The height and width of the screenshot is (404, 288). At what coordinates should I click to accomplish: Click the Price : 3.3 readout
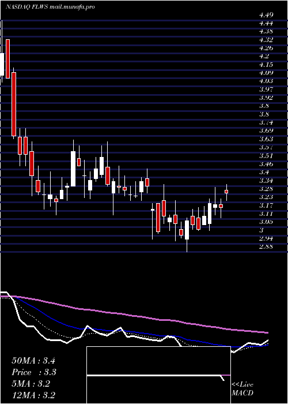34,372
